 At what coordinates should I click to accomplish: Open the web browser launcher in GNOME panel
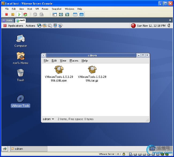pyautogui.click(x=39, y=26)
